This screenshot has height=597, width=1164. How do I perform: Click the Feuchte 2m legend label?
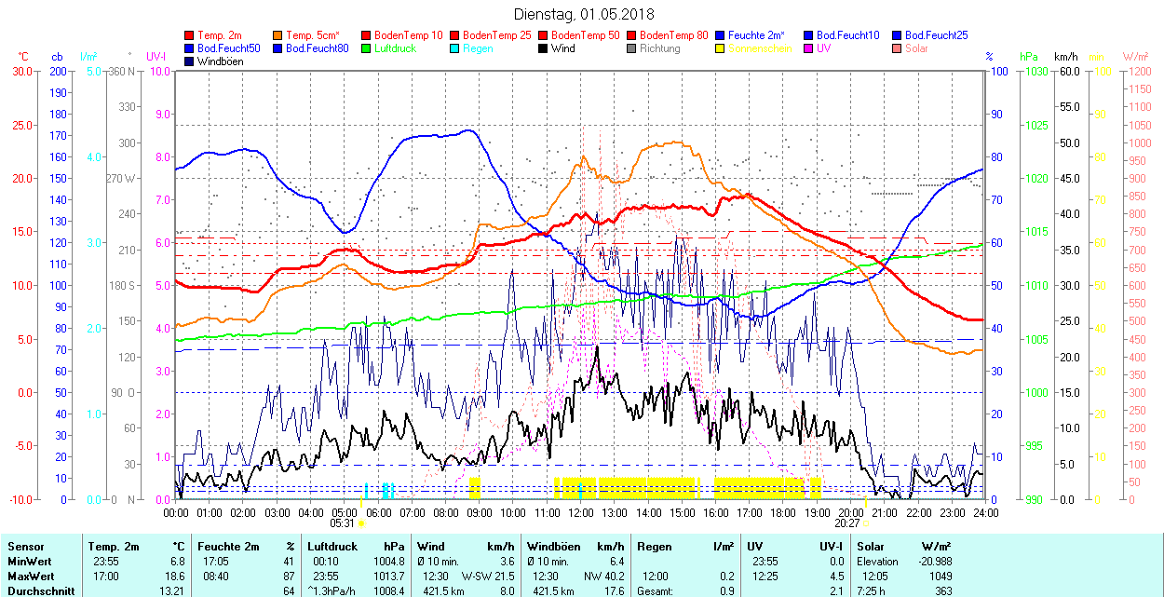758,35
